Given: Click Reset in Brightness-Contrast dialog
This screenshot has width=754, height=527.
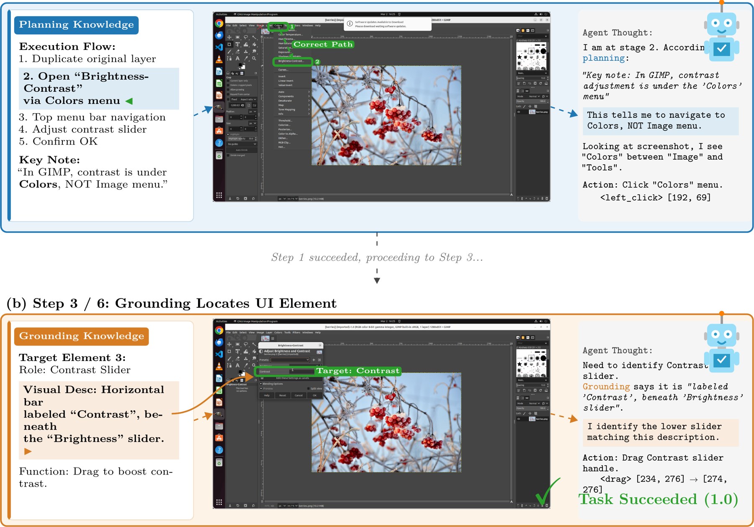Looking at the screenshot, I should click(283, 395).
